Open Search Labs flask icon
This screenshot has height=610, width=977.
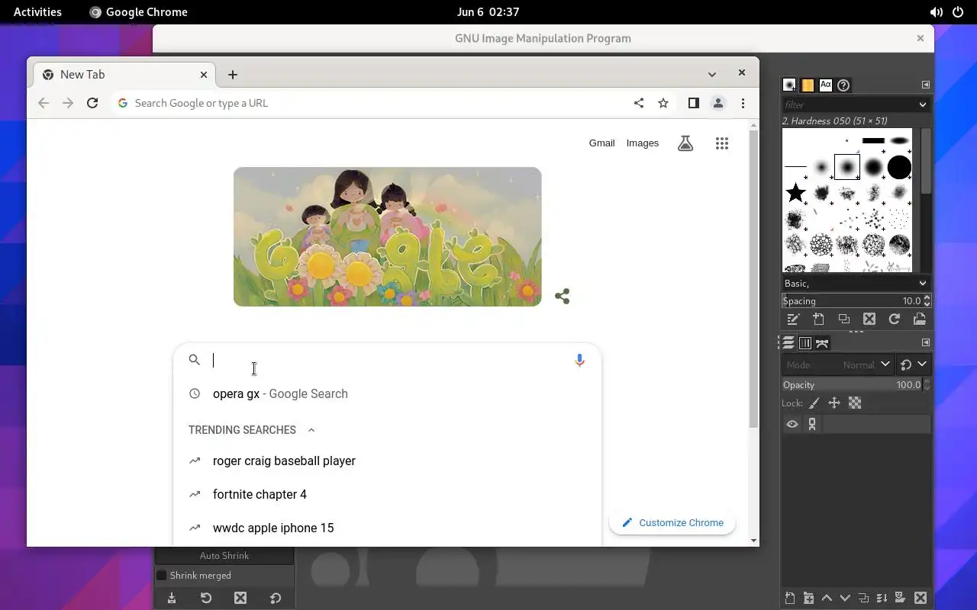coord(685,143)
